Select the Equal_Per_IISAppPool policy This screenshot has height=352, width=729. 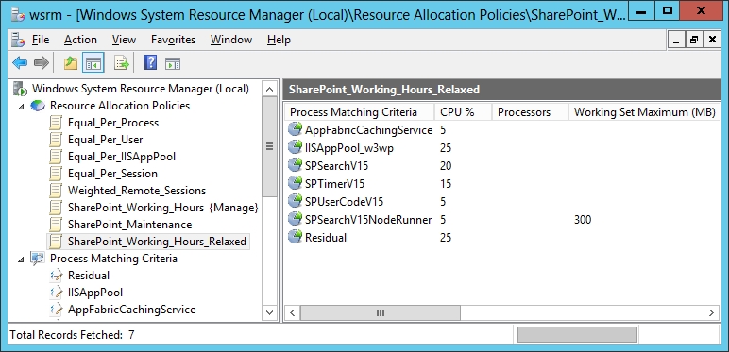(x=122, y=157)
